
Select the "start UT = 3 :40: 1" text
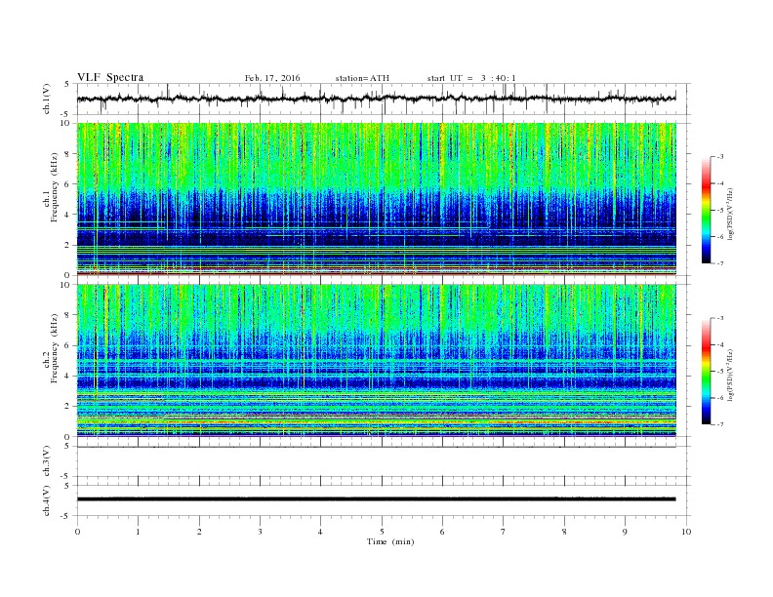pyautogui.click(x=471, y=78)
